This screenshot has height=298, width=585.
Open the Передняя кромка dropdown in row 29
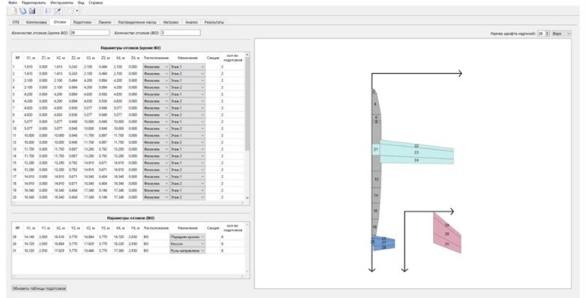(188, 237)
